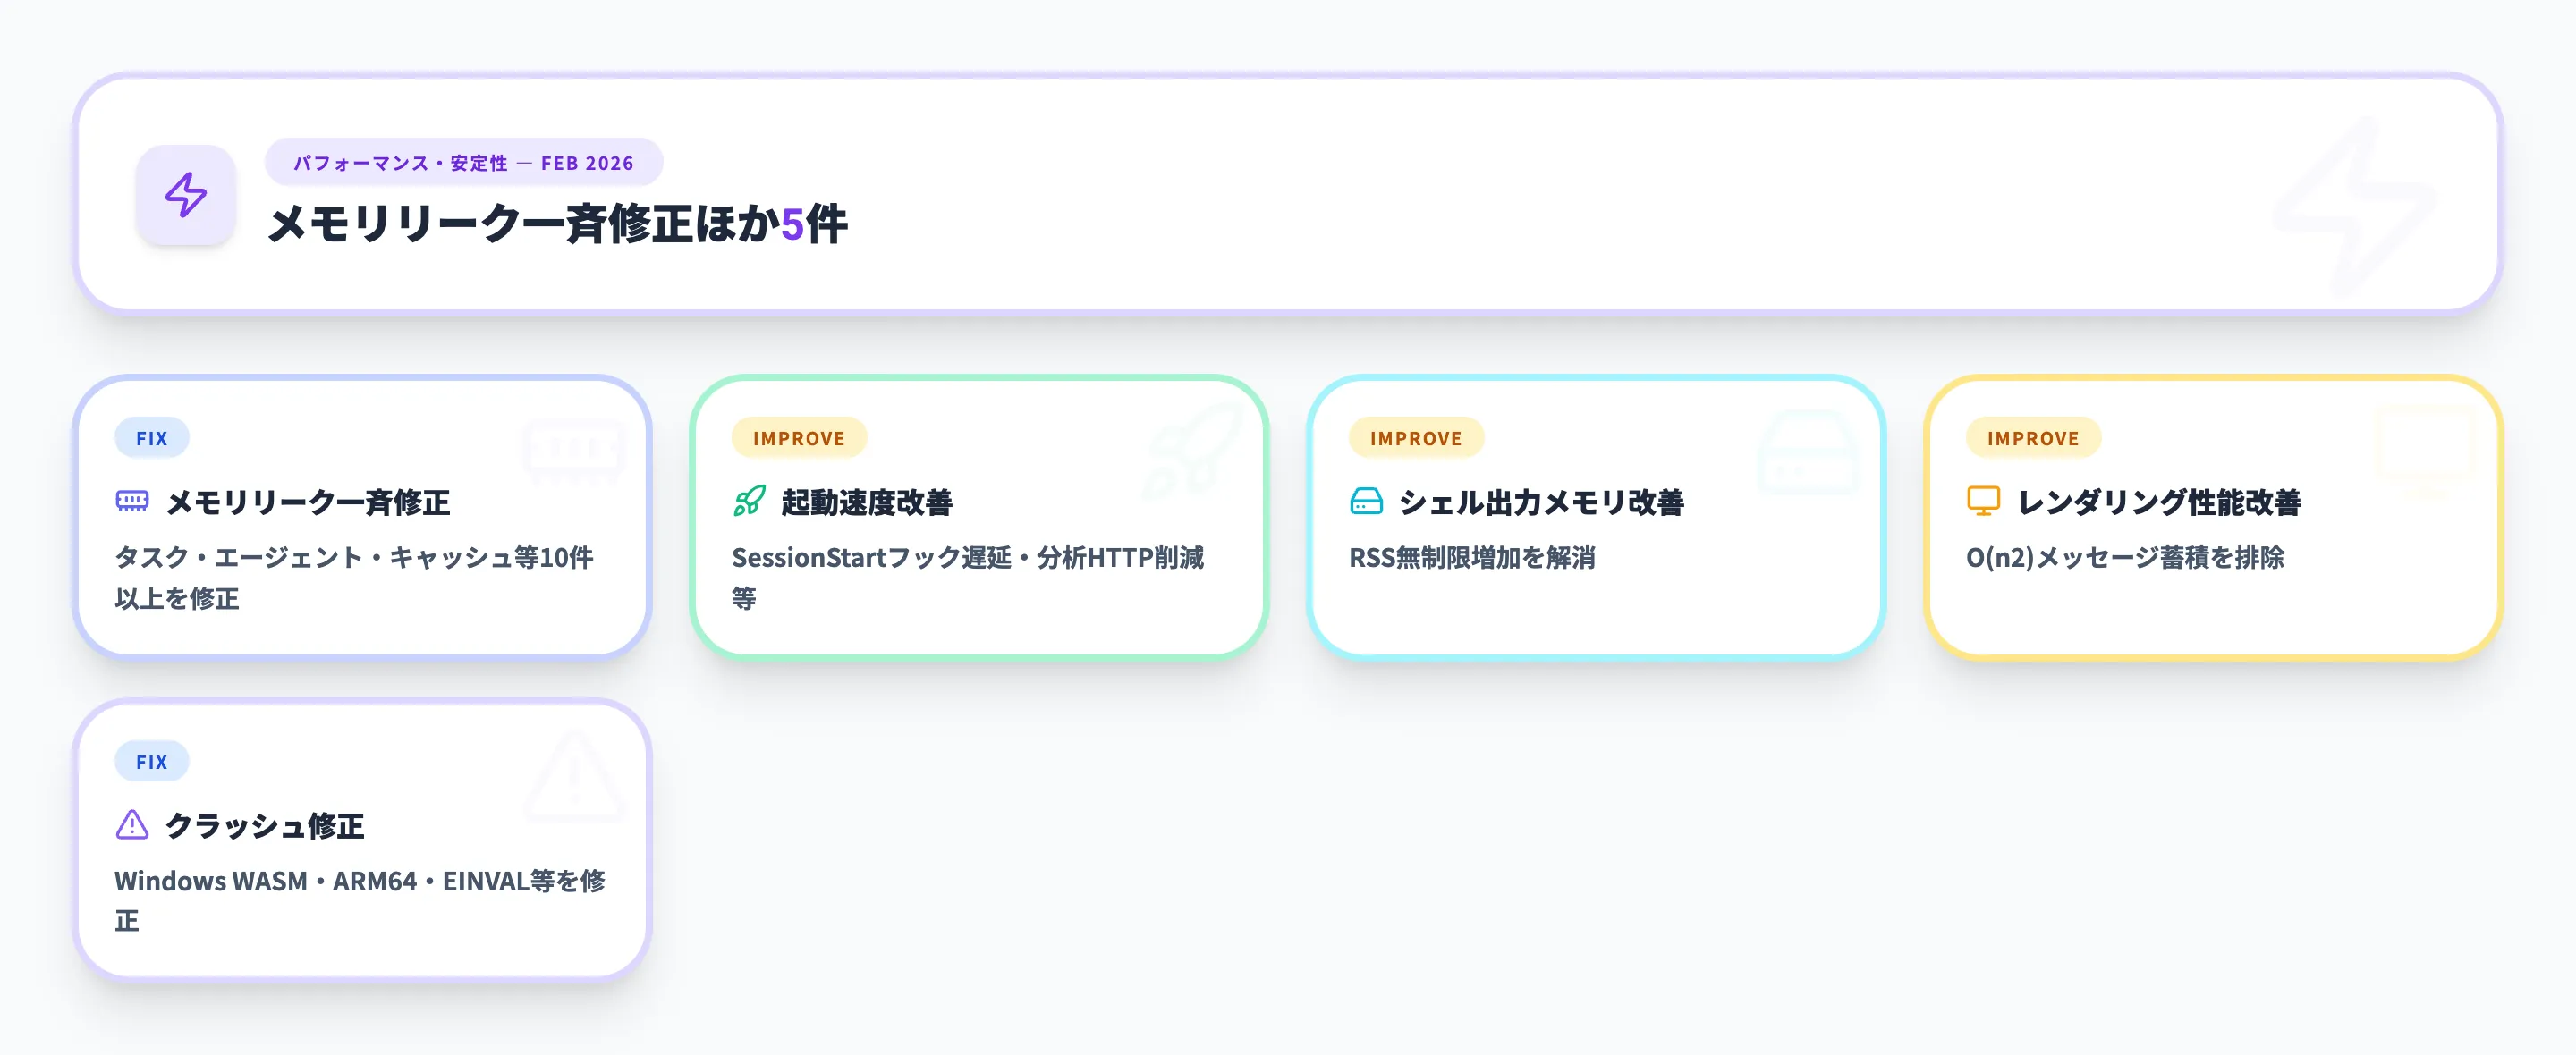This screenshot has height=1055, width=2576.
Task: Open the メモリリーク一斉修正ほか5件 heading link
Action: (x=557, y=226)
